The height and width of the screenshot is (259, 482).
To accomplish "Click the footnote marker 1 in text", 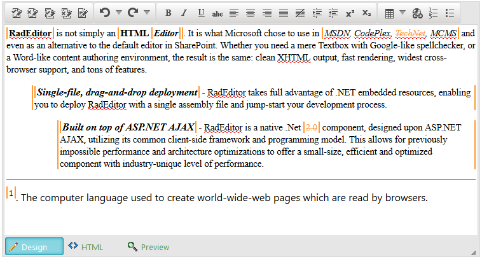I will [11, 192].
